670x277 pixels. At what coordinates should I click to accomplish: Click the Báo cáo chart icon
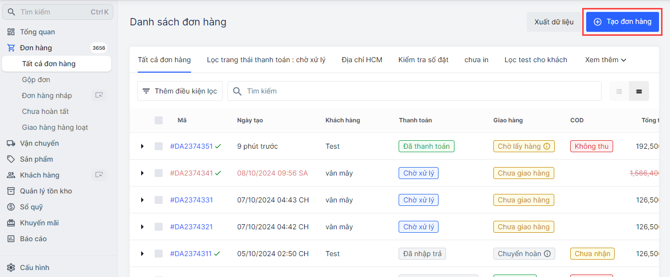[x=11, y=239]
